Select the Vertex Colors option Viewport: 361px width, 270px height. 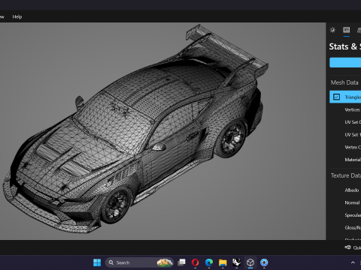click(353, 147)
